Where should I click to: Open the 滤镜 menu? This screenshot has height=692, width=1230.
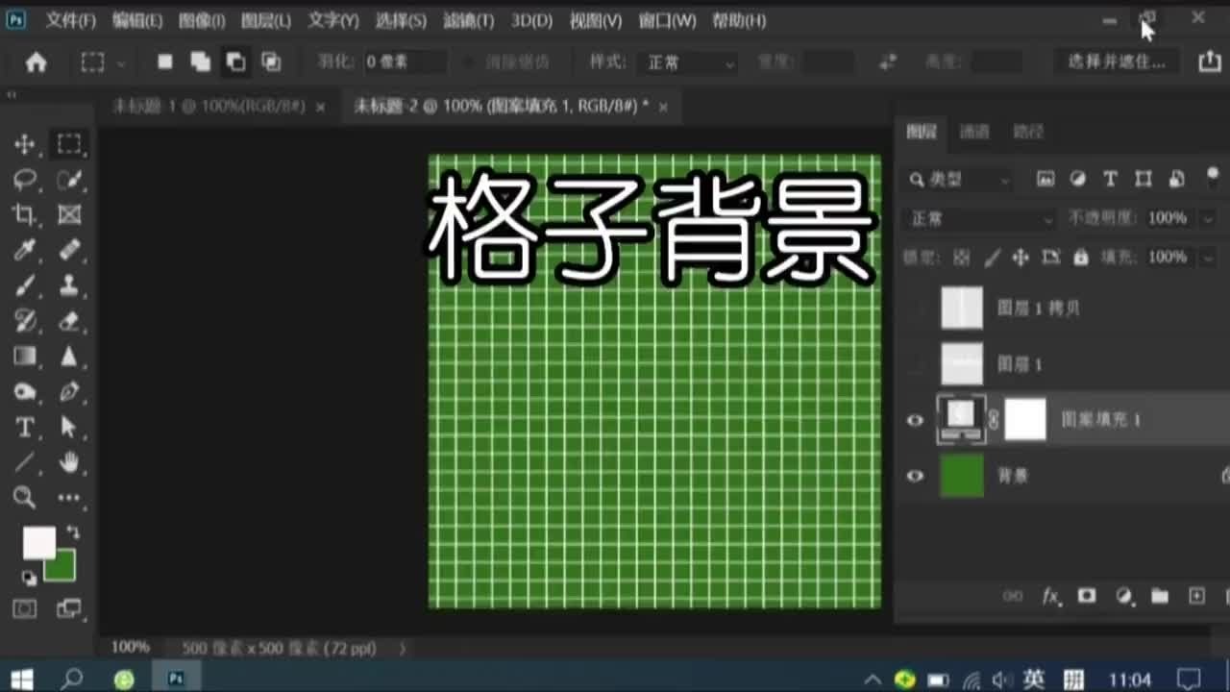coord(470,20)
